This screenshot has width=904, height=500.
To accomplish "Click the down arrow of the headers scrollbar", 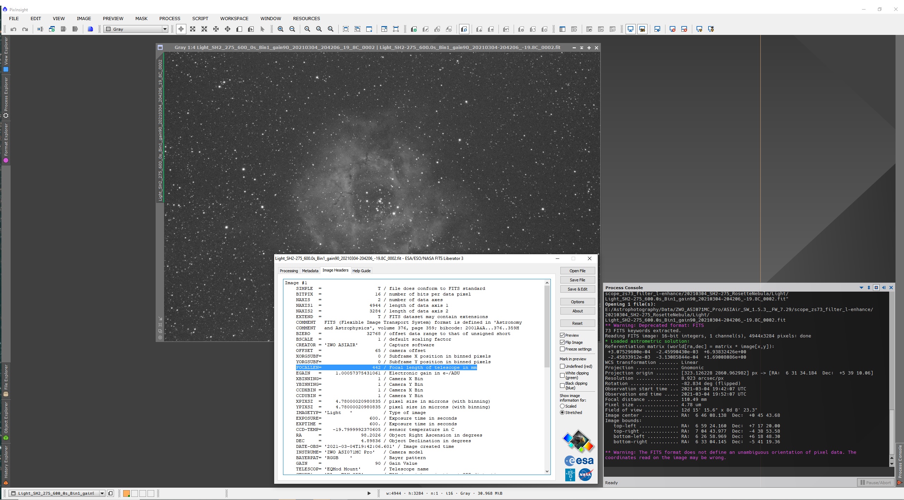I will click(x=547, y=471).
